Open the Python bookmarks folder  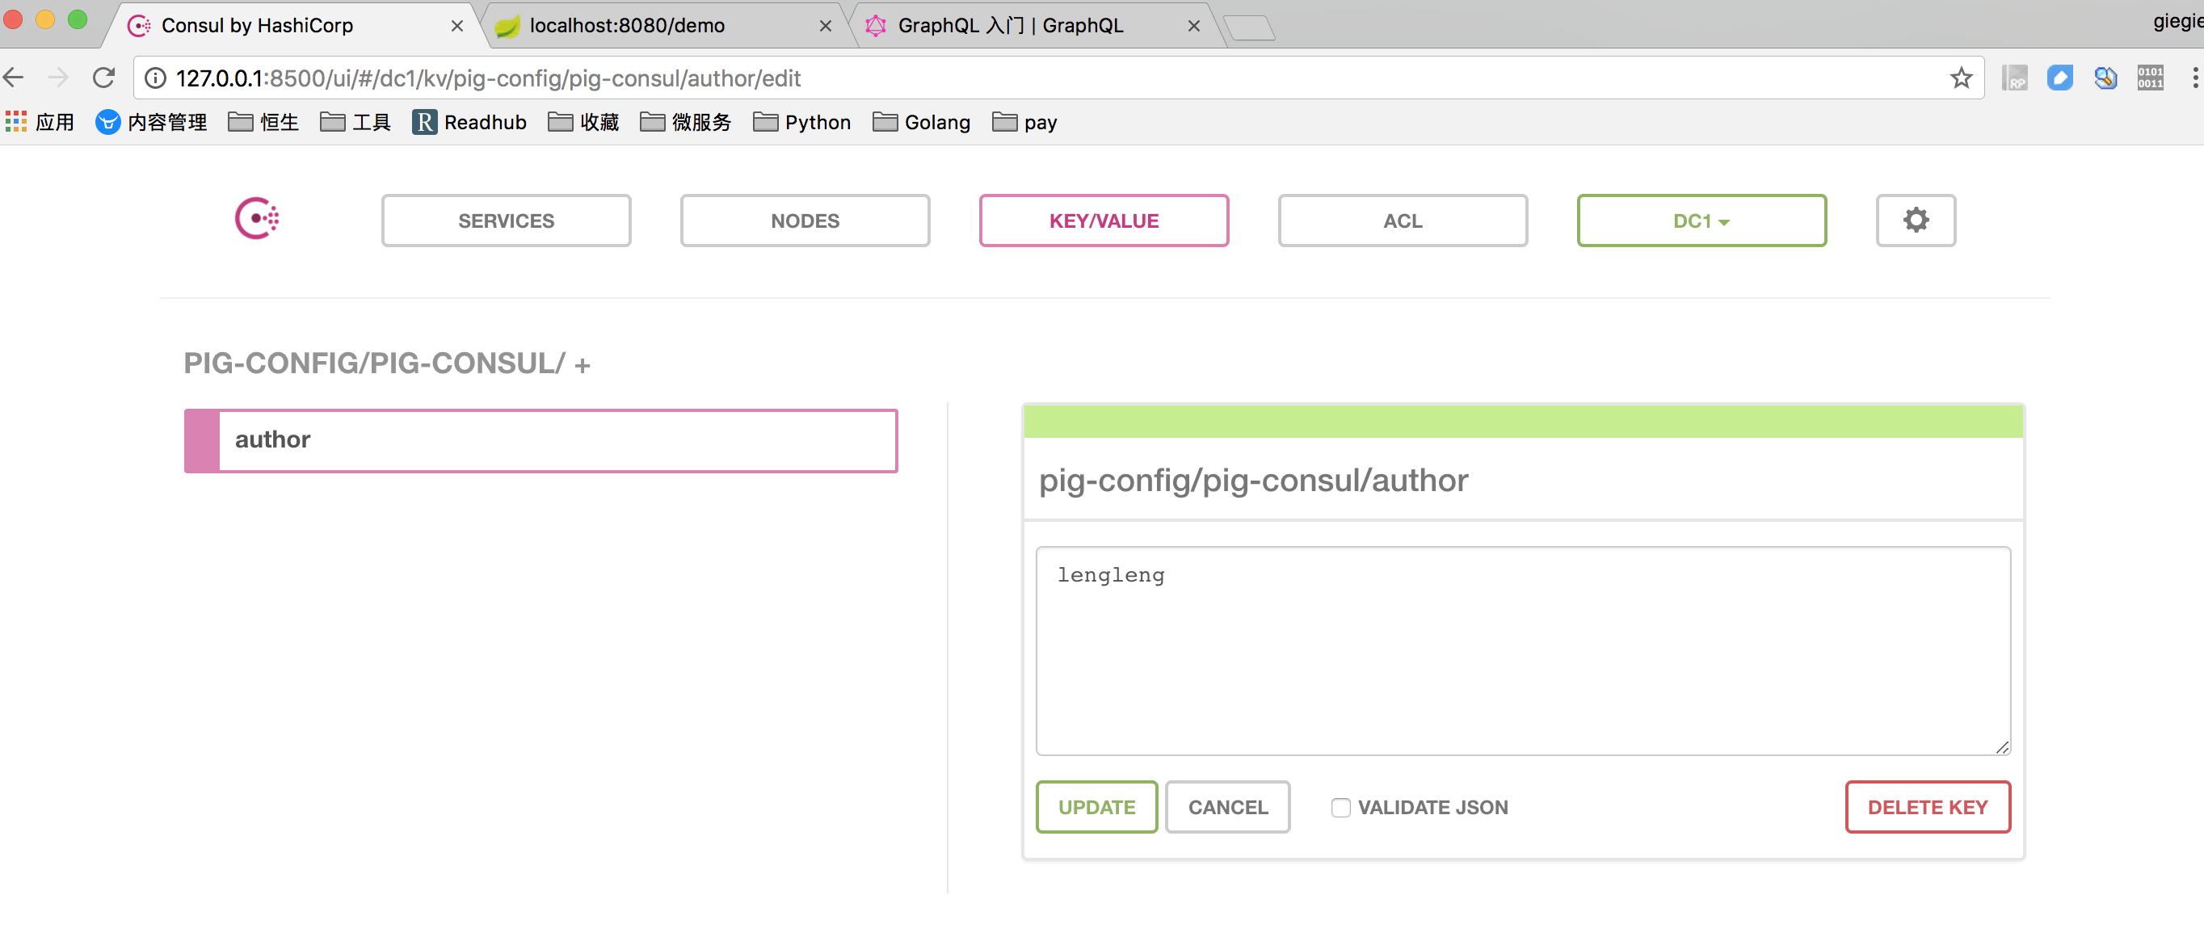click(801, 122)
